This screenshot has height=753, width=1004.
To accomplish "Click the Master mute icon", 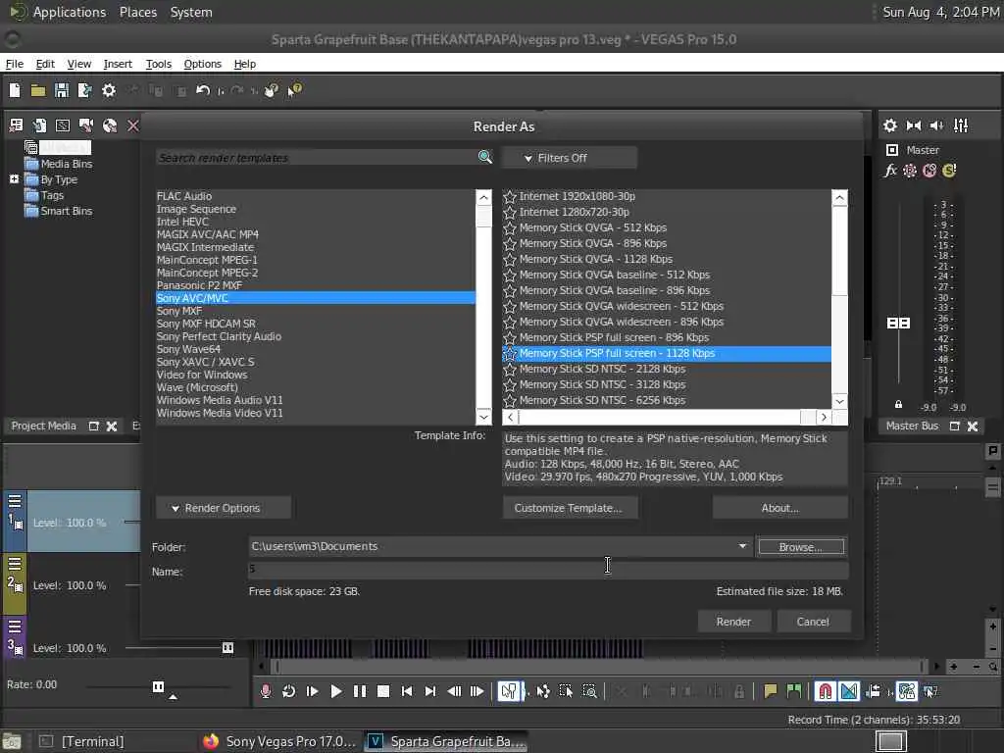I will pos(929,171).
